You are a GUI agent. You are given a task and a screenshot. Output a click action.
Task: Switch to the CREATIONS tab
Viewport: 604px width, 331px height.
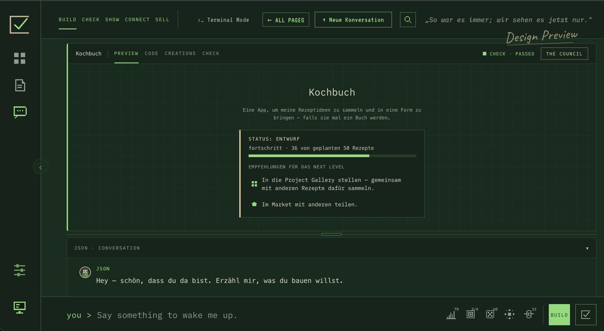point(180,54)
